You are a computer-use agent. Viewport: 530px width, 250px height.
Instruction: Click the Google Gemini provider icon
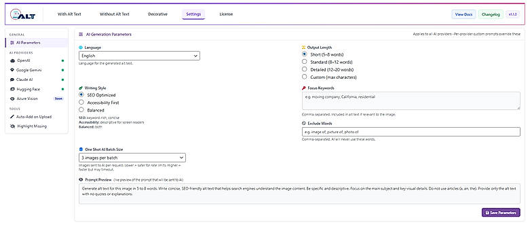pos(12,70)
